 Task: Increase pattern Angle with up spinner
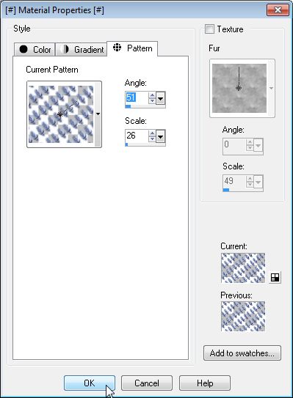[152, 95]
